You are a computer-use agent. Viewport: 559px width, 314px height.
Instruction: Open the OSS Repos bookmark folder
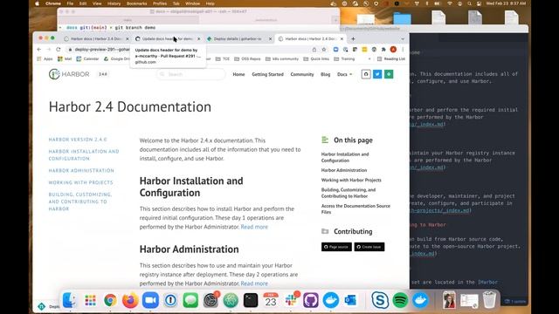pyautogui.click(x=247, y=58)
